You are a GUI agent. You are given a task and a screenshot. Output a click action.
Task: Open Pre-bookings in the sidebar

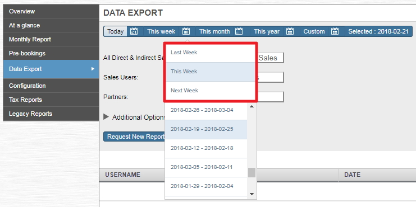pos(51,53)
